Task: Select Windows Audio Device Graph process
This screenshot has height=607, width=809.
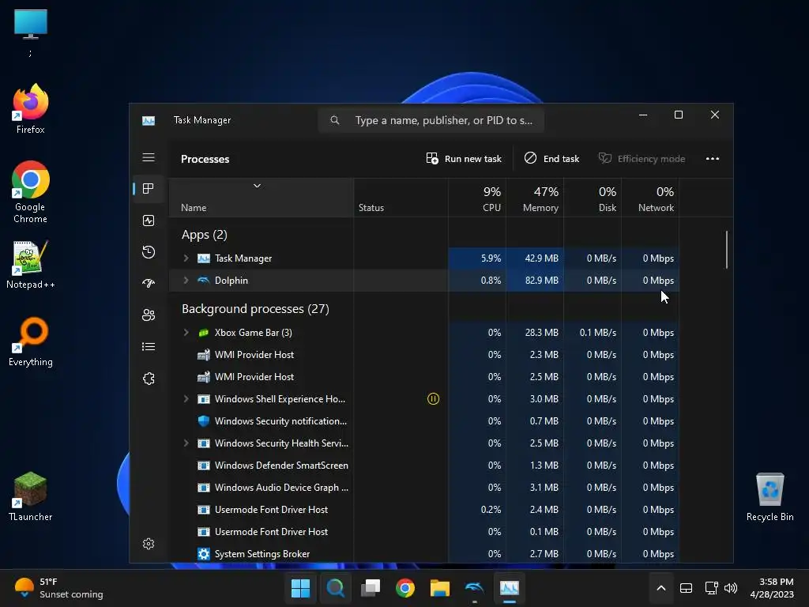Action: [x=423, y=488]
